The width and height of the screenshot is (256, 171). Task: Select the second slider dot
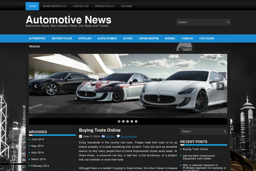(123, 121)
